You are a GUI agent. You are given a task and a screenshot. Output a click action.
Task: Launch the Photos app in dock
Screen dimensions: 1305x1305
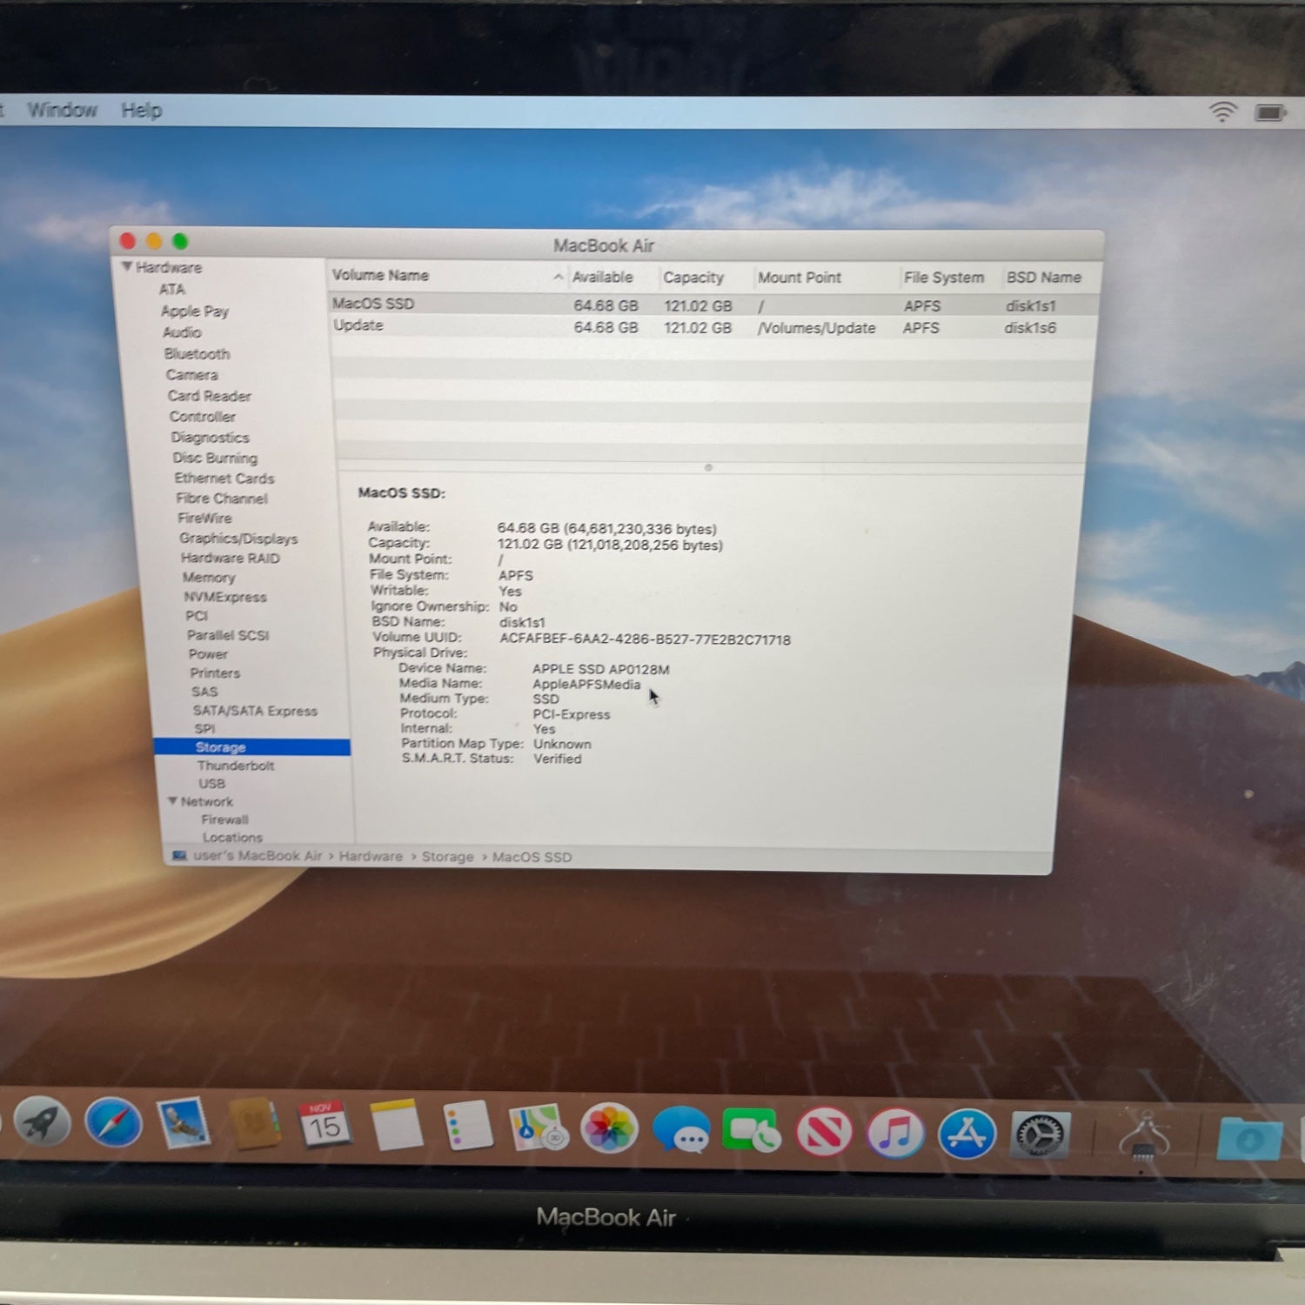(x=609, y=1128)
